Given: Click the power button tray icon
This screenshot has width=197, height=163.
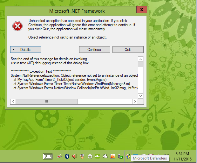Looking at the screenshot, I should (x=90, y=156).
